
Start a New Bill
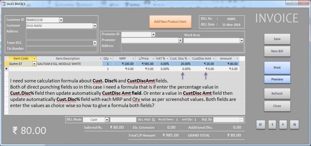(277, 51)
